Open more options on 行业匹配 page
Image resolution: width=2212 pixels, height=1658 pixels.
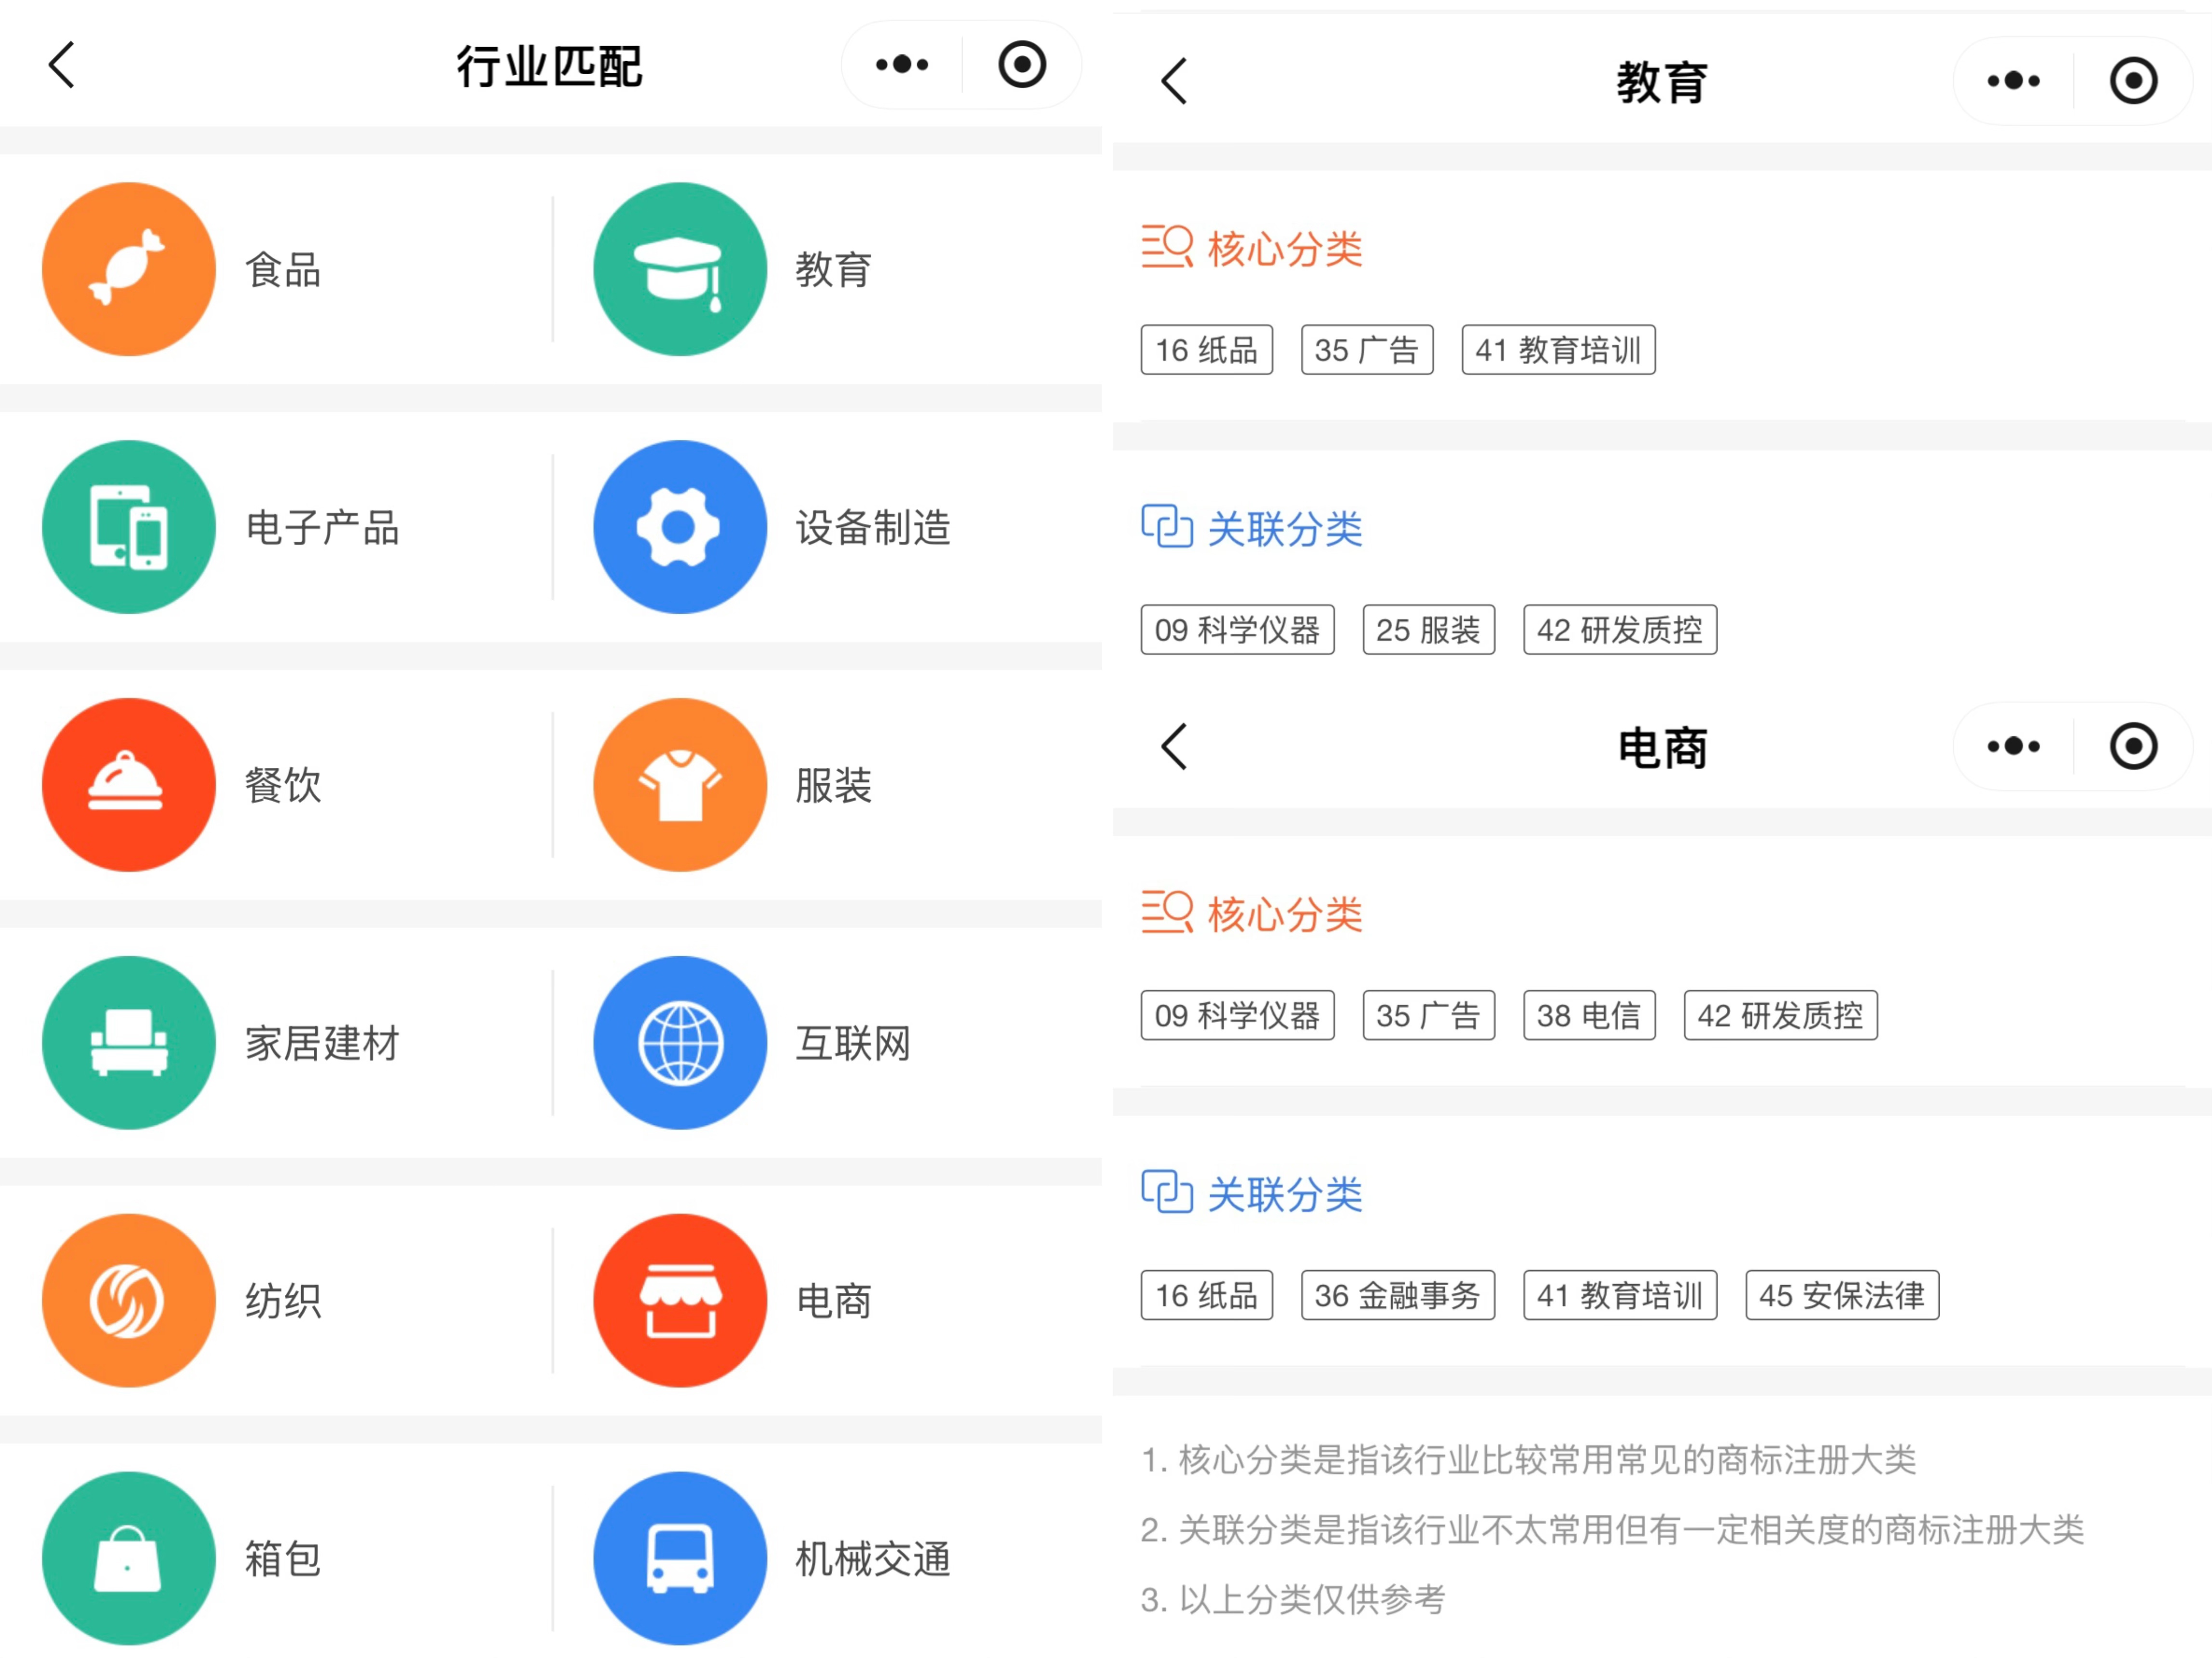[901, 65]
